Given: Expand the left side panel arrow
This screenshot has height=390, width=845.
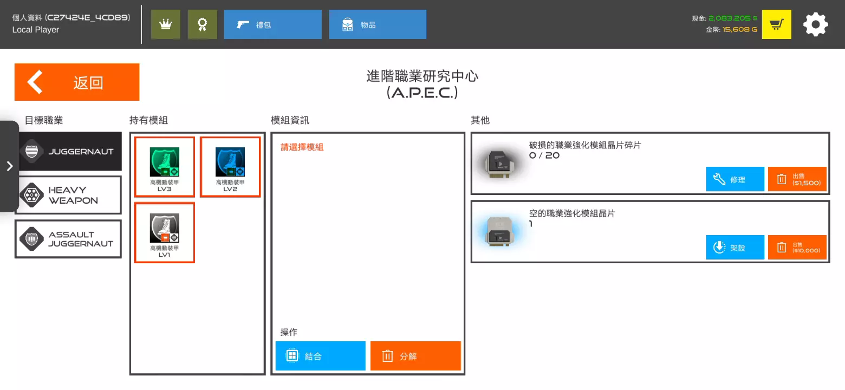Looking at the screenshot, I should (9, 166).
